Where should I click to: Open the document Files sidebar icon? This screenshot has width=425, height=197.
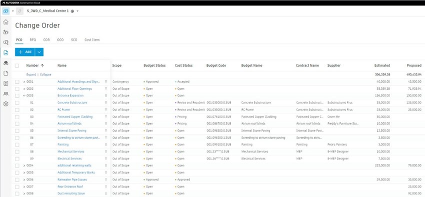coord(5,73)
